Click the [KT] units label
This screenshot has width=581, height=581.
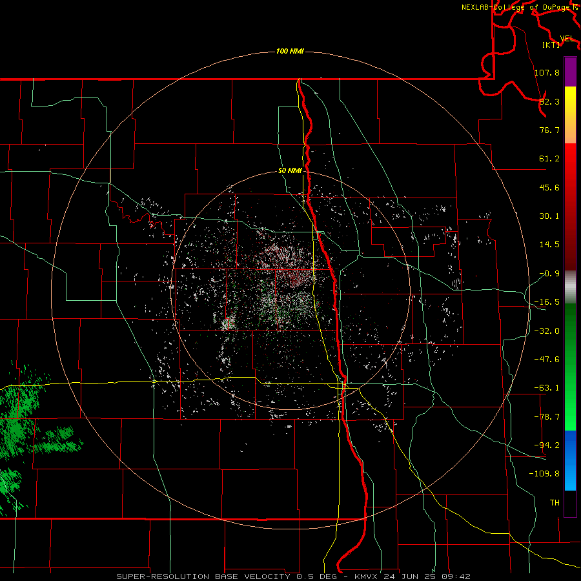(x=551, y=45)
